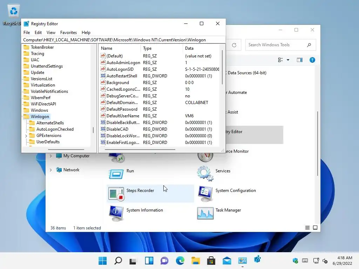Select the UnattendSettings key

click(47, 66)
